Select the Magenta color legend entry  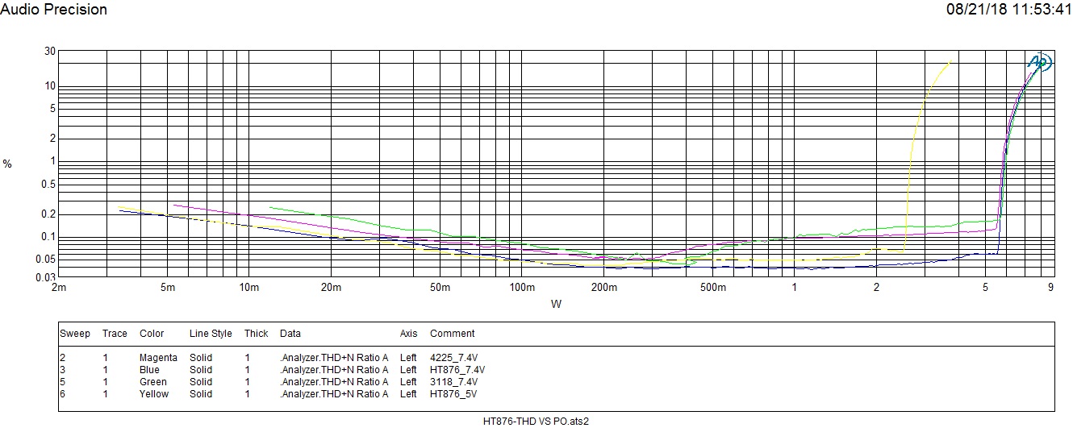[158, 358]
